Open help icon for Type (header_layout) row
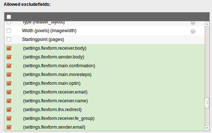The width and height of the screenshot is (212, 133). [x=193, y=23]
